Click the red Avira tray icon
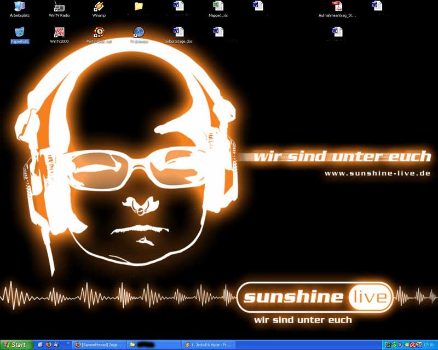This screenshot has height=350, width=438. click(x=413, y=345)
